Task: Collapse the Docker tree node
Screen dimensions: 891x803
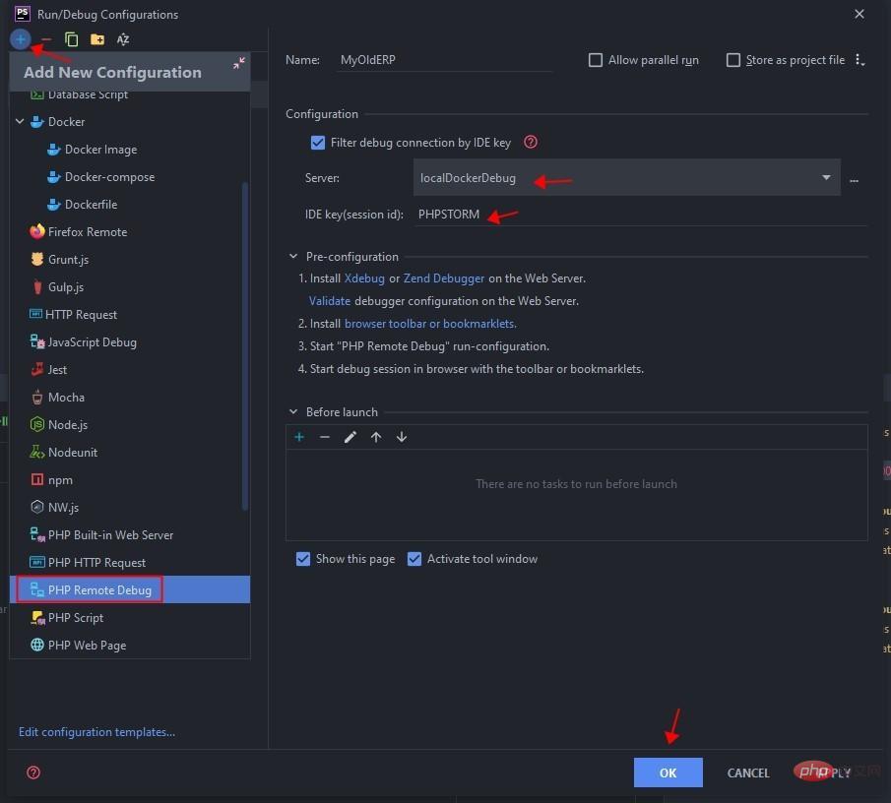Action: click(20, 121)
